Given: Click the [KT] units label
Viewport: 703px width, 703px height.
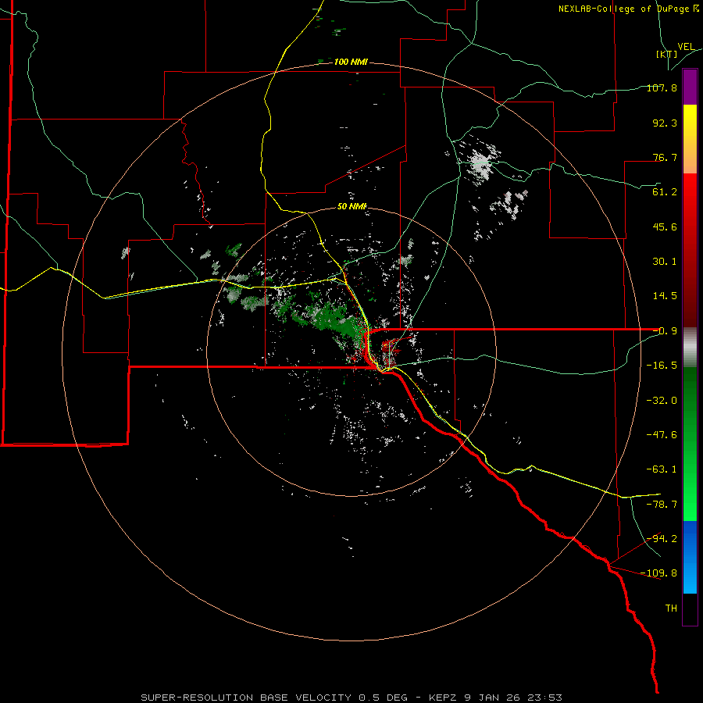Looking at the screenshot, I should tap(667, 54).
